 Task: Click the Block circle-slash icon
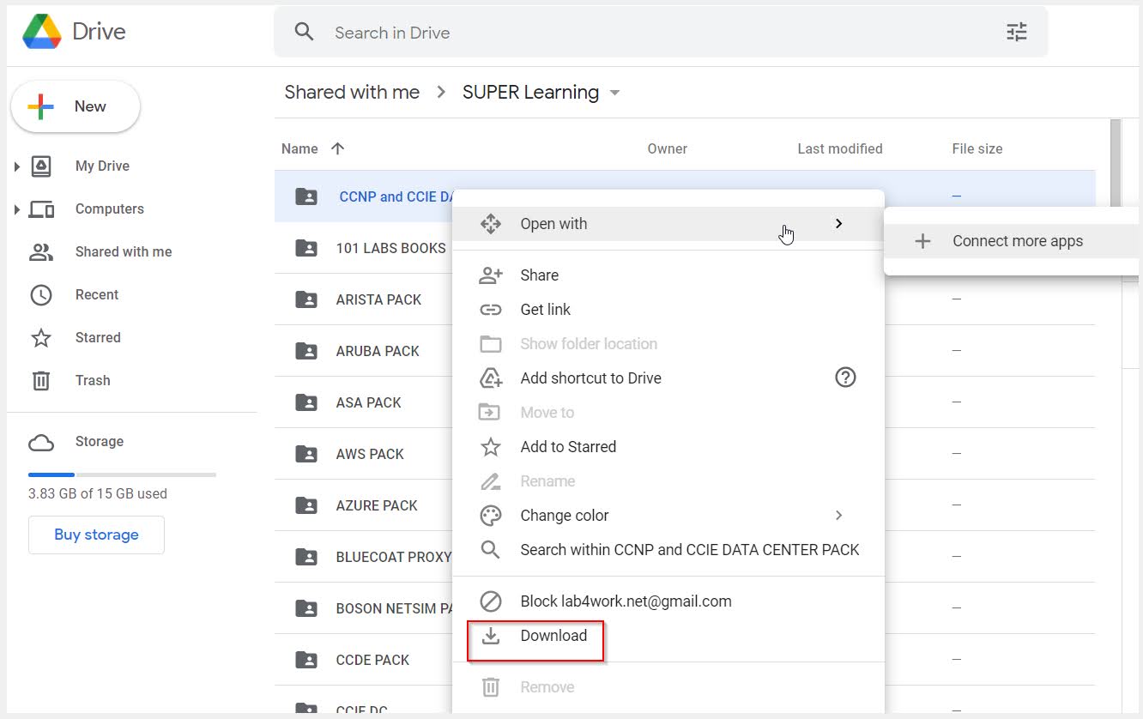click(491, 601)
